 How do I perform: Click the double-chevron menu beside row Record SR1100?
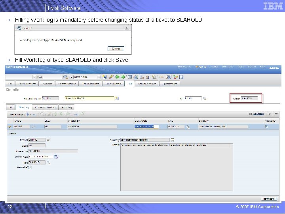pyautogui.click(x=34, y=127)
